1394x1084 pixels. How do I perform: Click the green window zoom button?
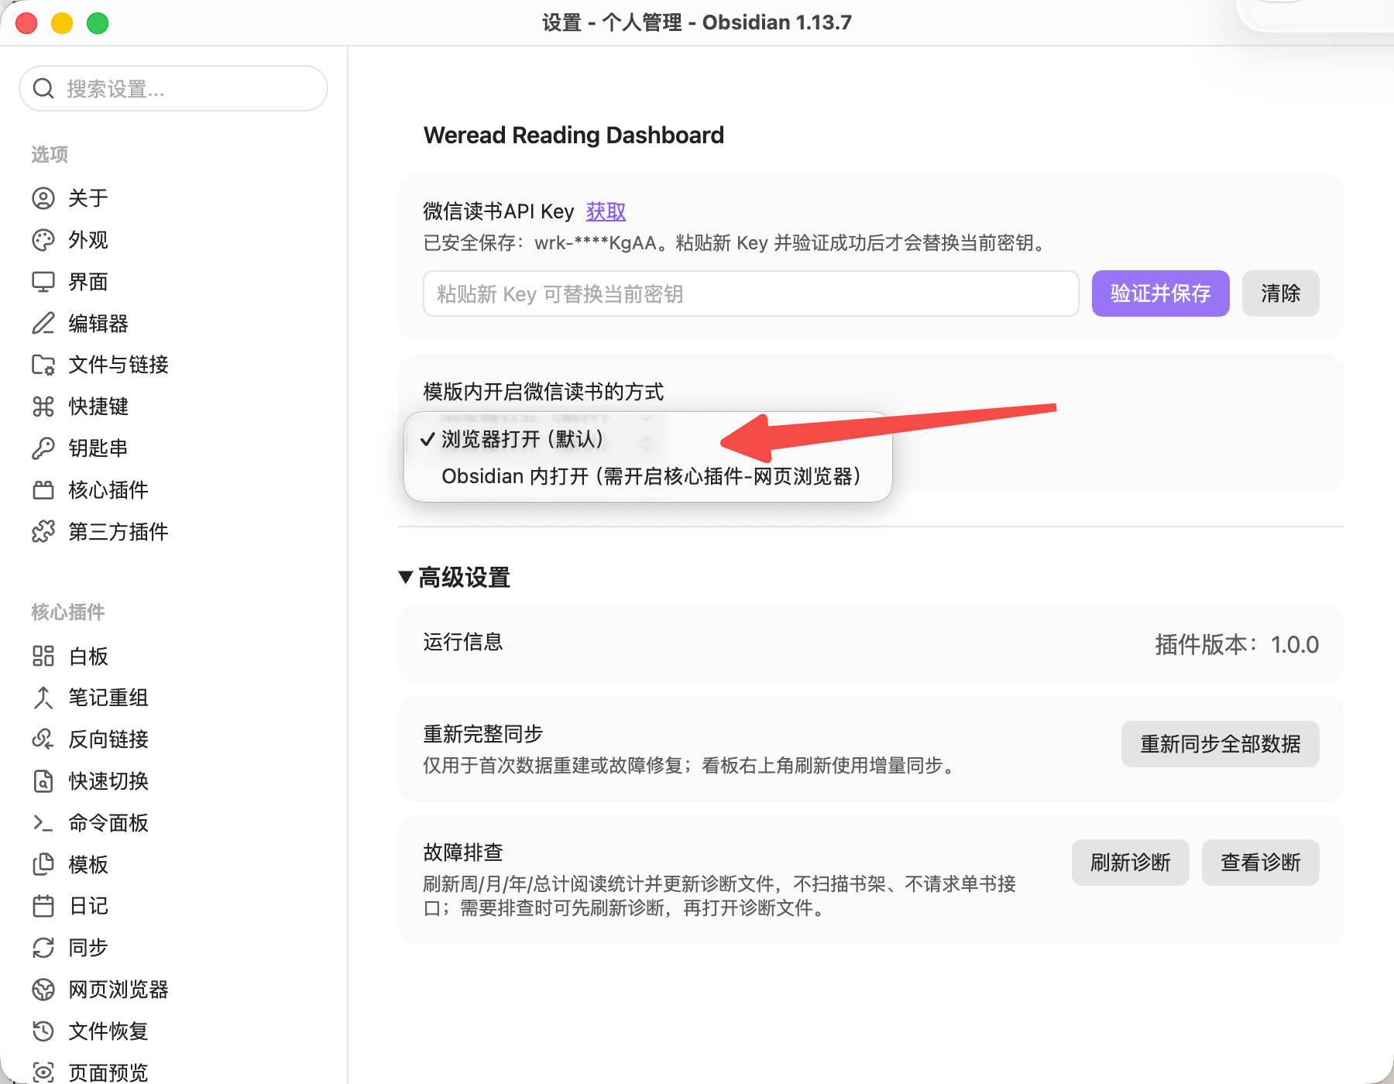click(x=98, y=23)
